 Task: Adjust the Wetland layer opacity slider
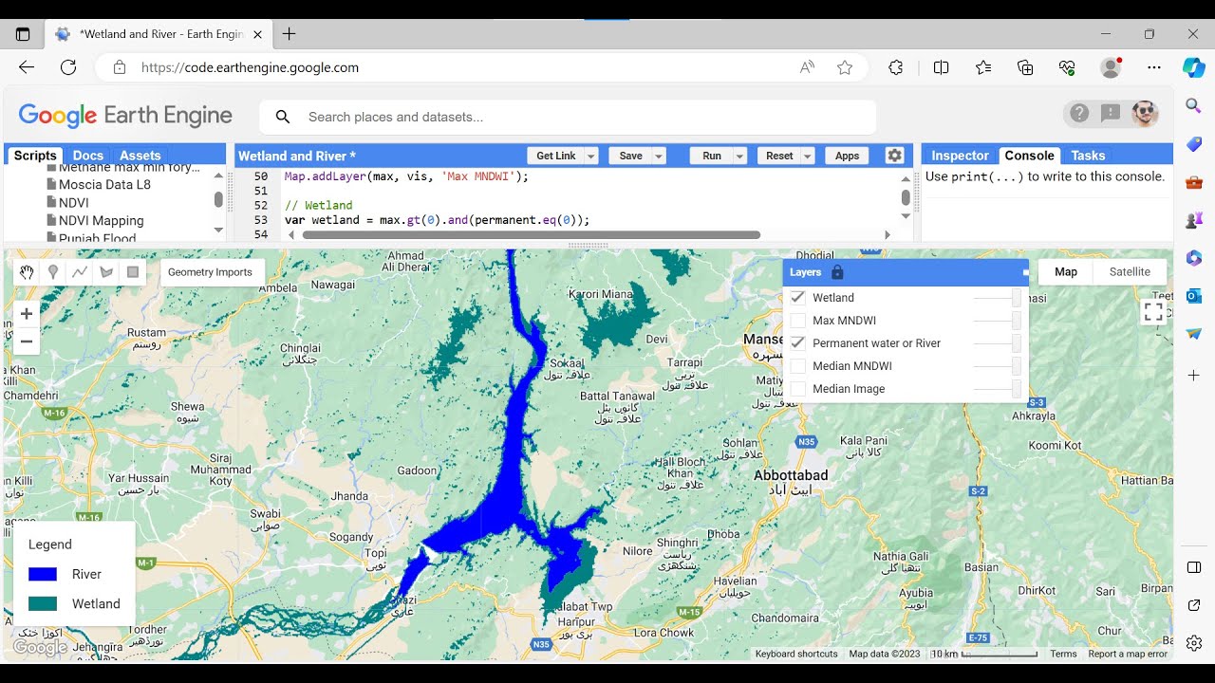click(x=997, y=298)
